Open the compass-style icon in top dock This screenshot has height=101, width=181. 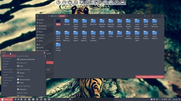(x=87, y=2)
